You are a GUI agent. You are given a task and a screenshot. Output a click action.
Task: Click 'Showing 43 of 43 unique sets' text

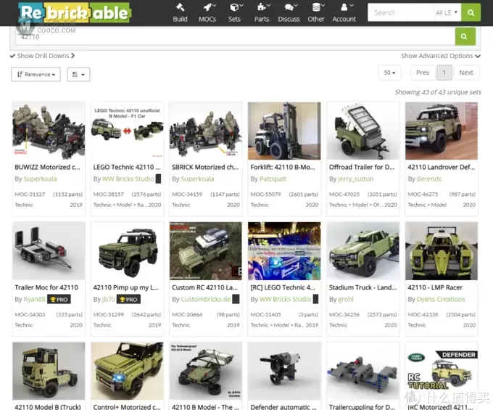point(438,92)
